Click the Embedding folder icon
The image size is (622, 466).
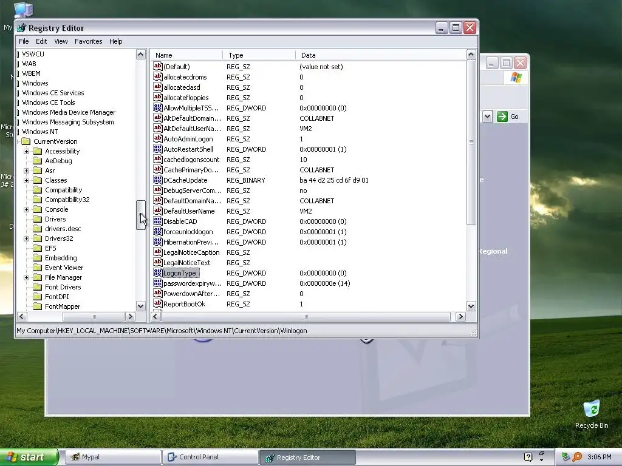click(37, 258)
